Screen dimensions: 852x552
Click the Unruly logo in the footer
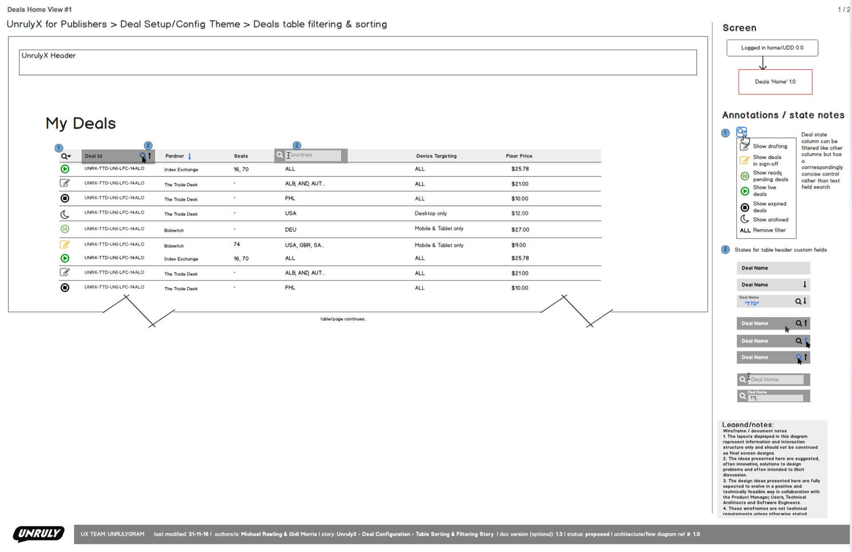[39, 534]
